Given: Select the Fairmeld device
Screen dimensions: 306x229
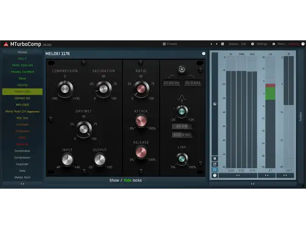Looking at the screenshot, I should coord(22,124).
